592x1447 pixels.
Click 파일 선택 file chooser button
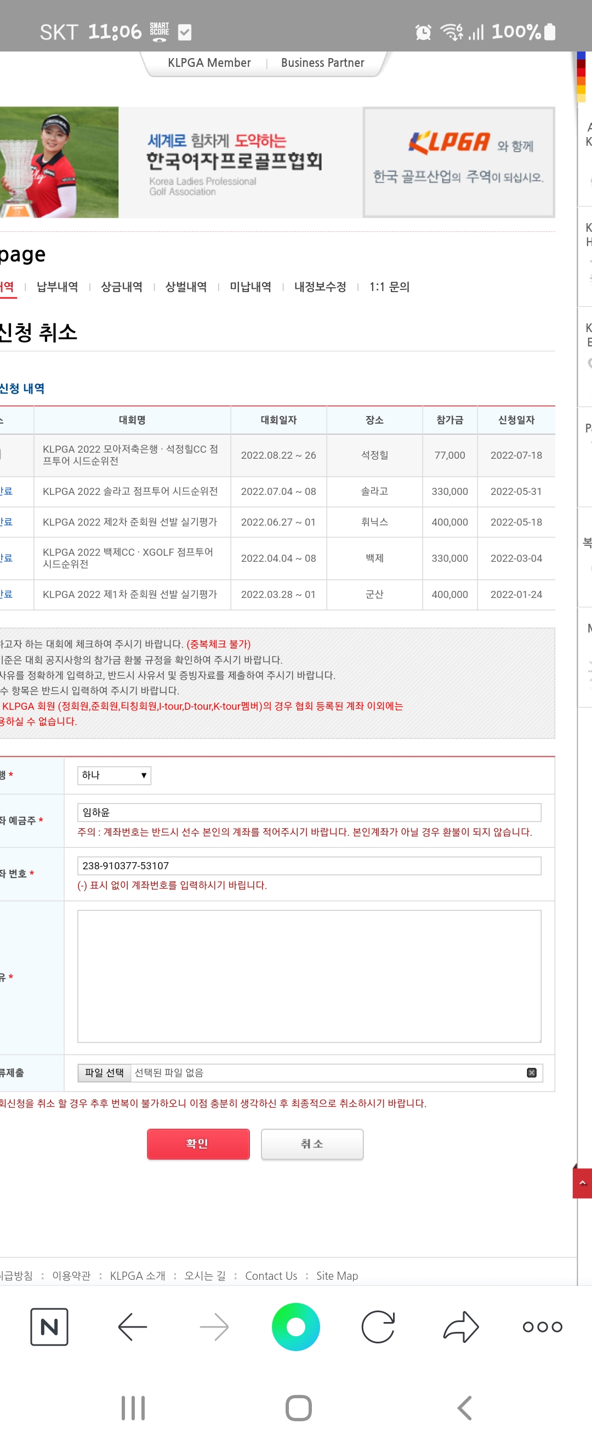pos(104,1072)
